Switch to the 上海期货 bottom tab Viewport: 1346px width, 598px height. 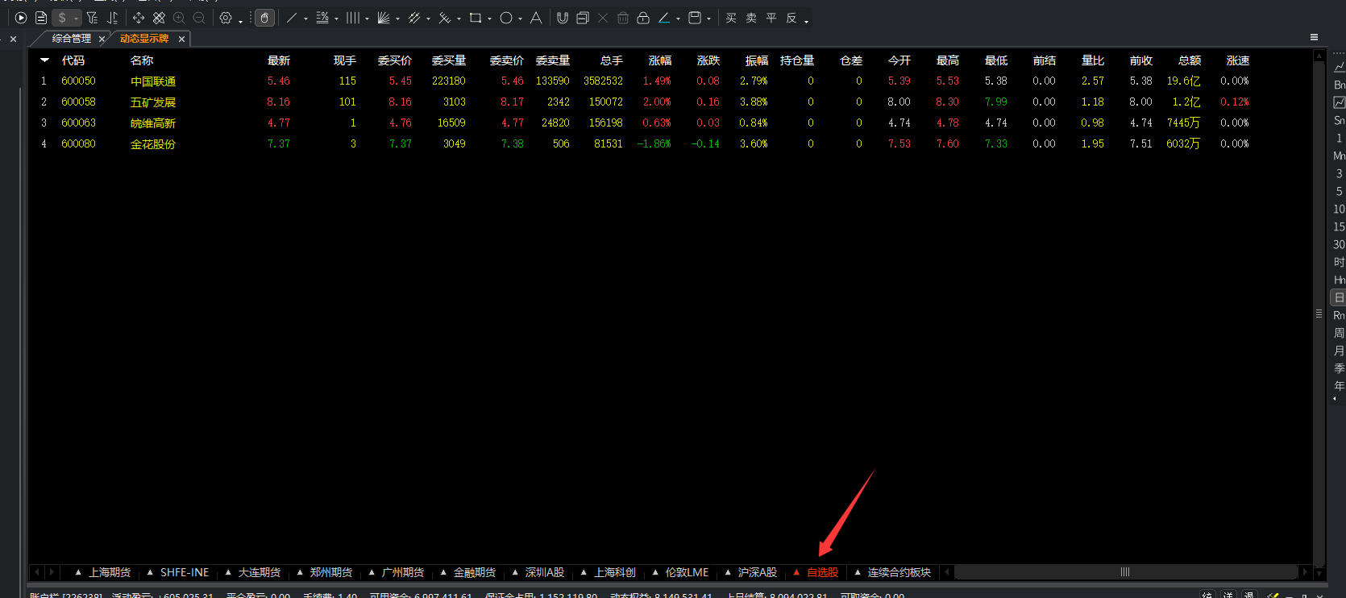click(x=110, y=572)
